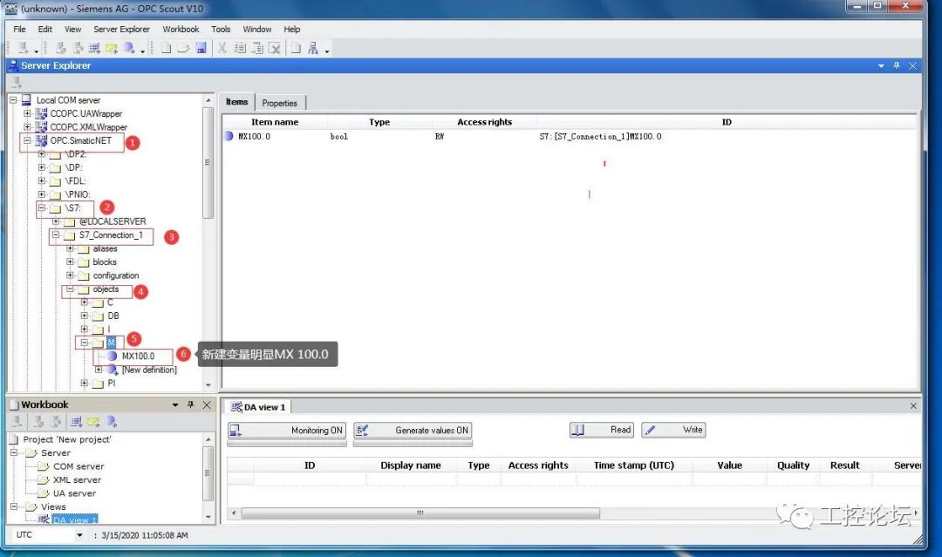Select MX100.0 under the M folder
This screenshot has width=942, height=557.
[x=138, y=356]
